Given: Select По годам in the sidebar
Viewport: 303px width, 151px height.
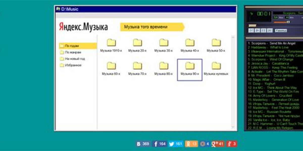Looking at the screenshot, I should 78,46.
